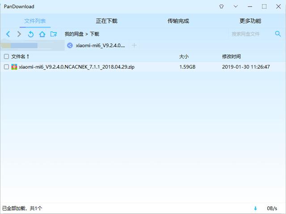Go to the home folder

click(42, 34)
